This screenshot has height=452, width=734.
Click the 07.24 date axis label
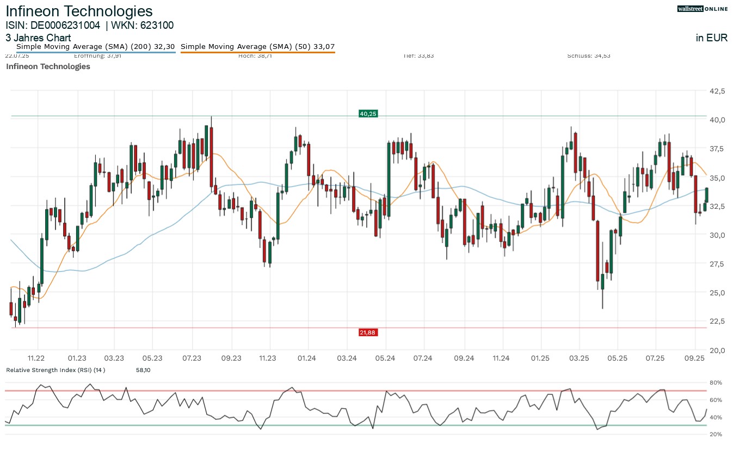[423, 358]
